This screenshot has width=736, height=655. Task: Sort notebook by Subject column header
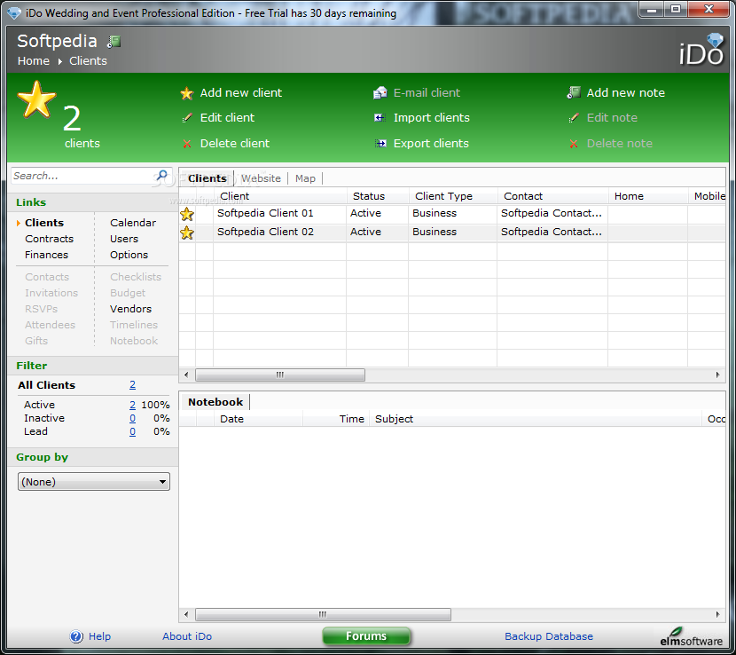tap(535, 419)
